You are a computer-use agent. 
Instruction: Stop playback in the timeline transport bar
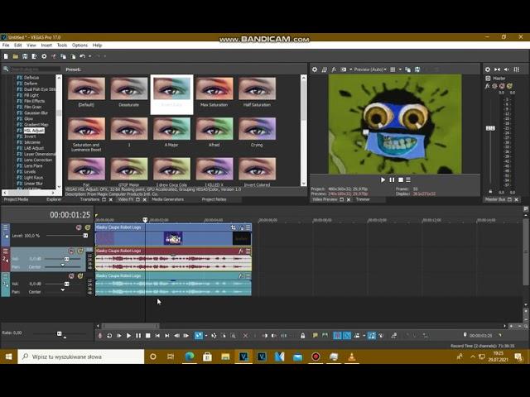pyautogui.click(x=147, y=336)
